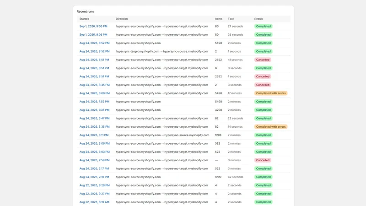Click the Started column header

pyautogui.click(x=84, y=19)
